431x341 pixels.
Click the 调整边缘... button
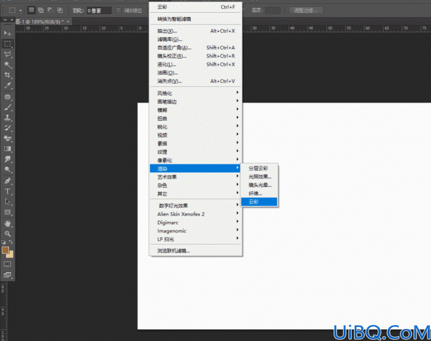tap(306, 10)
